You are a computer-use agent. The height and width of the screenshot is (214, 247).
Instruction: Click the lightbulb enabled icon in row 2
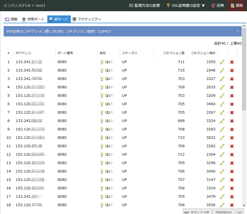tap(102, 70)
